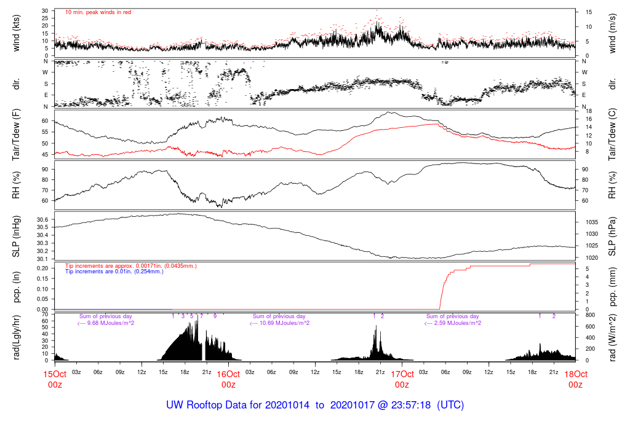Click the 'Tair/Tdew (F)' left axis label

point(16,135)
